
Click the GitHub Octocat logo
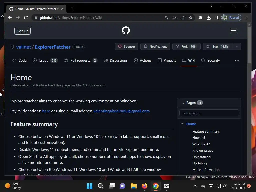click(x=126, y=30)
